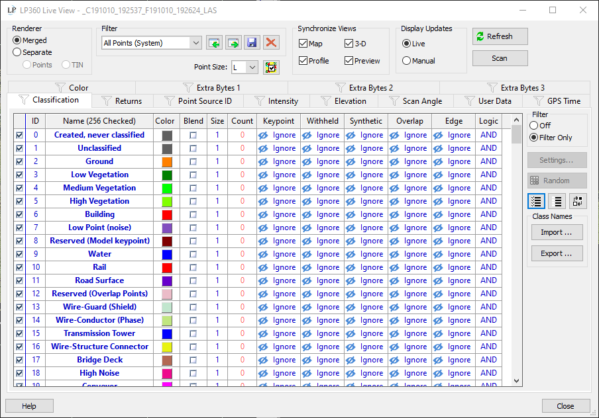
Task: Toggle the 3-D synchronize checkbox
Action: pos(349,44)
